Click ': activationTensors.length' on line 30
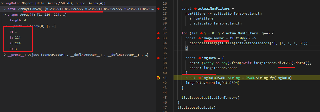This screenshot has width=320, height=112. (215, 23)
